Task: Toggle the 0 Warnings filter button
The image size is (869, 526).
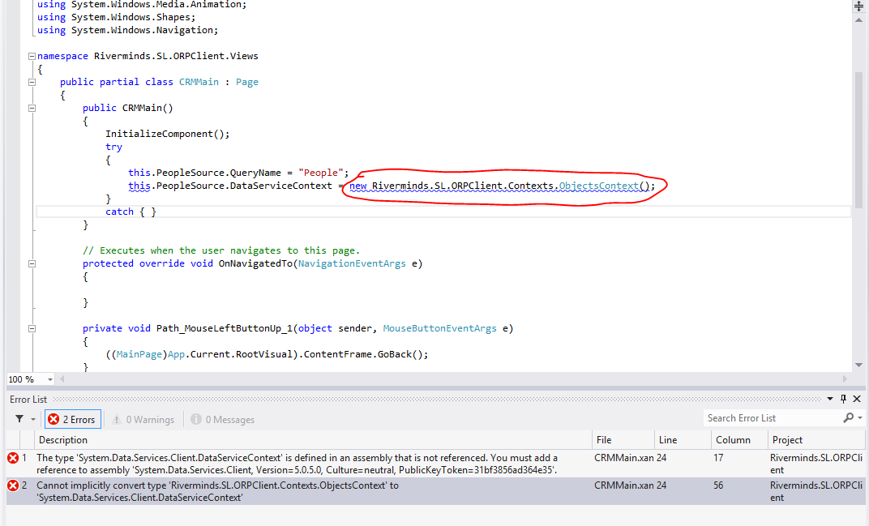Action: (143, 420)
